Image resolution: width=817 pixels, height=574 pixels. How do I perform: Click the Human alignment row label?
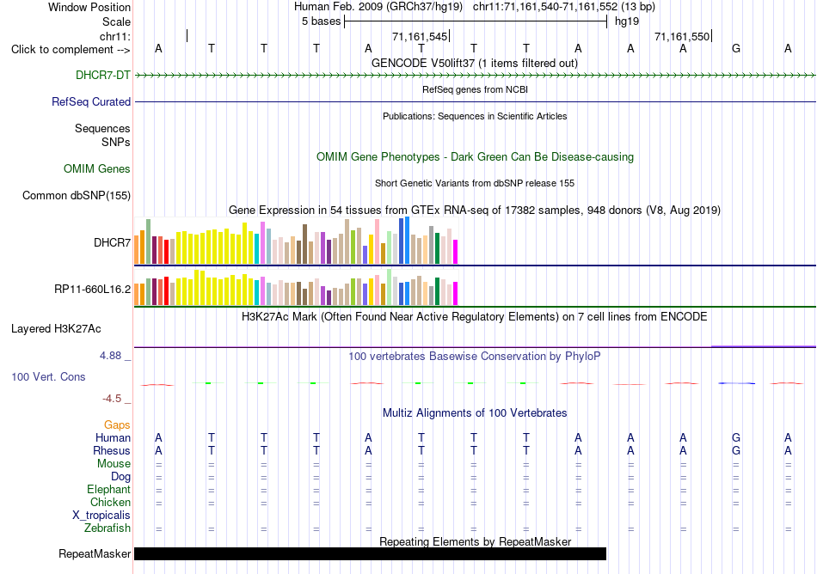[113, 438]
